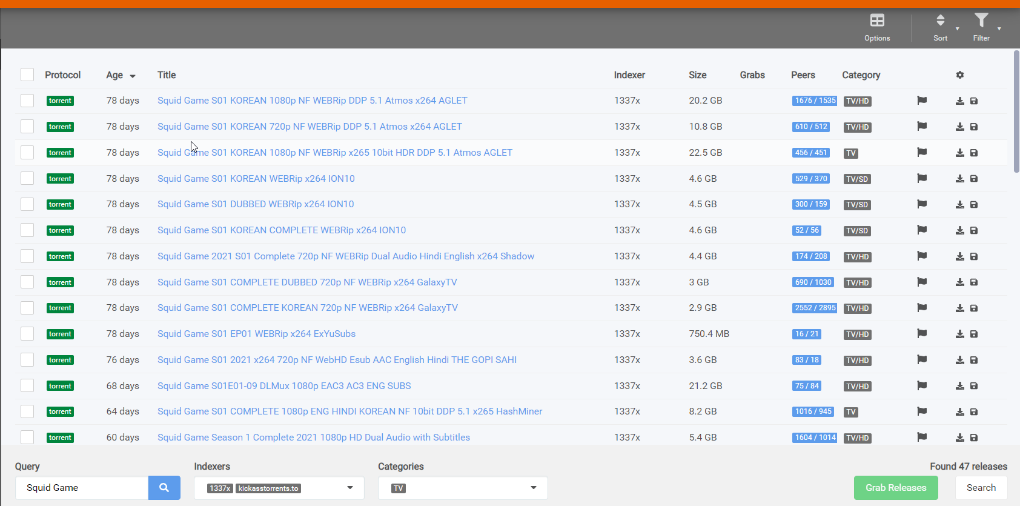Save the x265 10bit HDR AGLET release
Viewport: 1020px width, 506px height.
coord(974,153)
